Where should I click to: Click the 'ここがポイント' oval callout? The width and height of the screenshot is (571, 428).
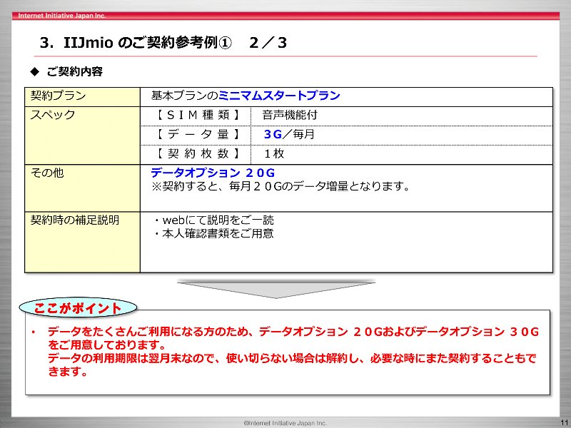[78, 308]
